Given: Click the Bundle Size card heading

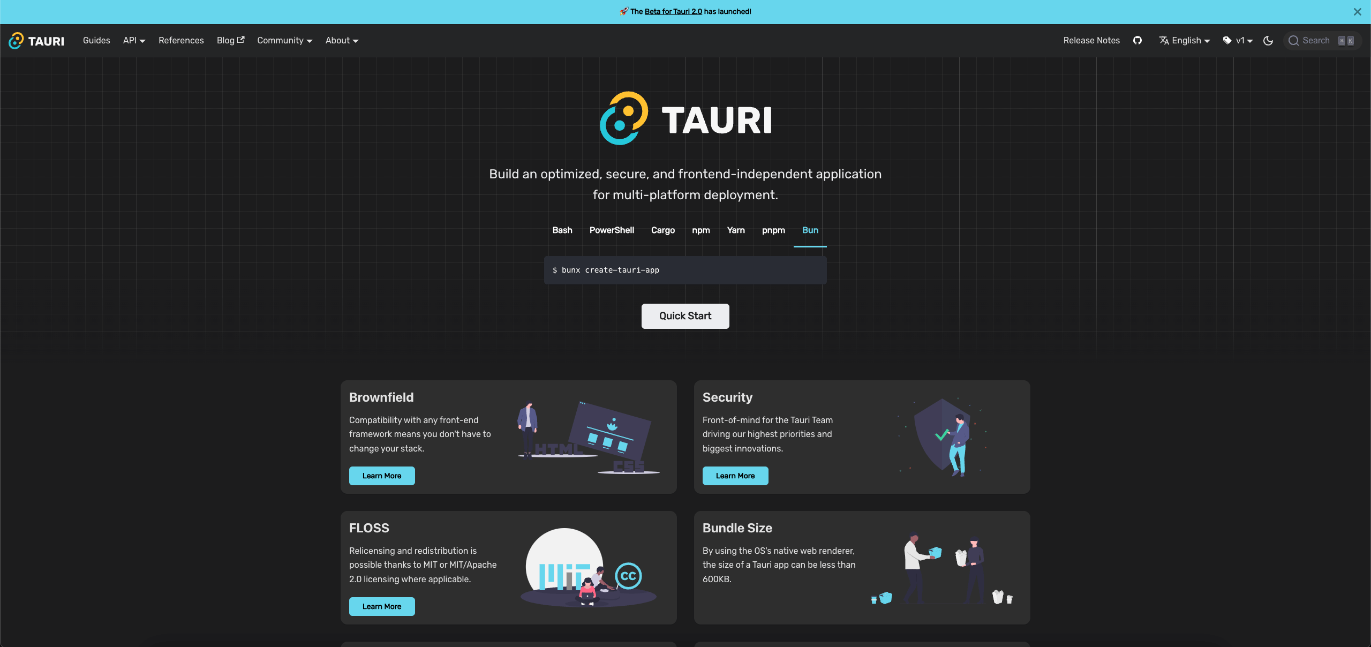Looking at the screenshot, I should point(737,528).
